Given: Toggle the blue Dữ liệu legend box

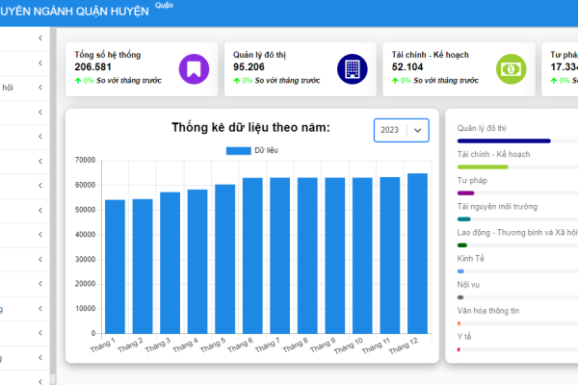Looking at the screenshot, I should pos(239,151).
